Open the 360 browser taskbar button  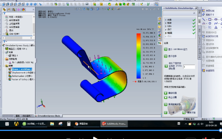pos(34,124)
